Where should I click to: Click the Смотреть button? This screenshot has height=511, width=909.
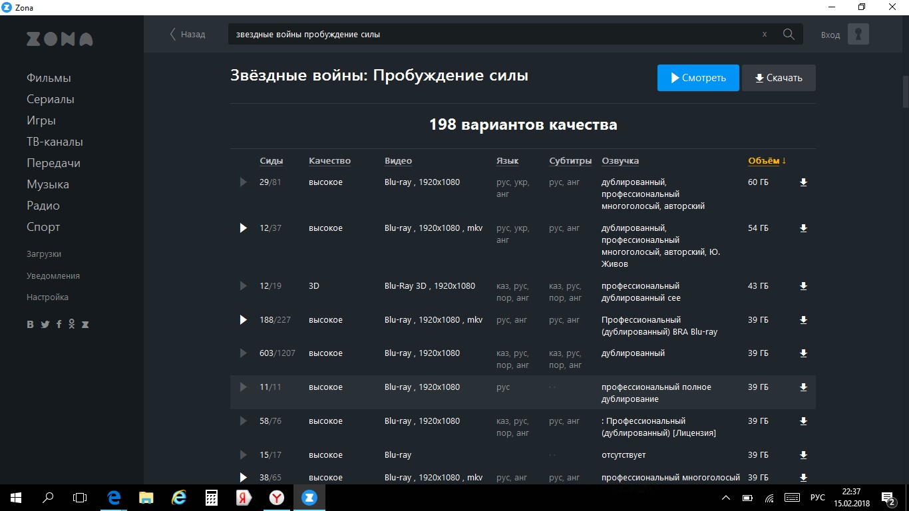pyautogui.click(x=698, y=78)
